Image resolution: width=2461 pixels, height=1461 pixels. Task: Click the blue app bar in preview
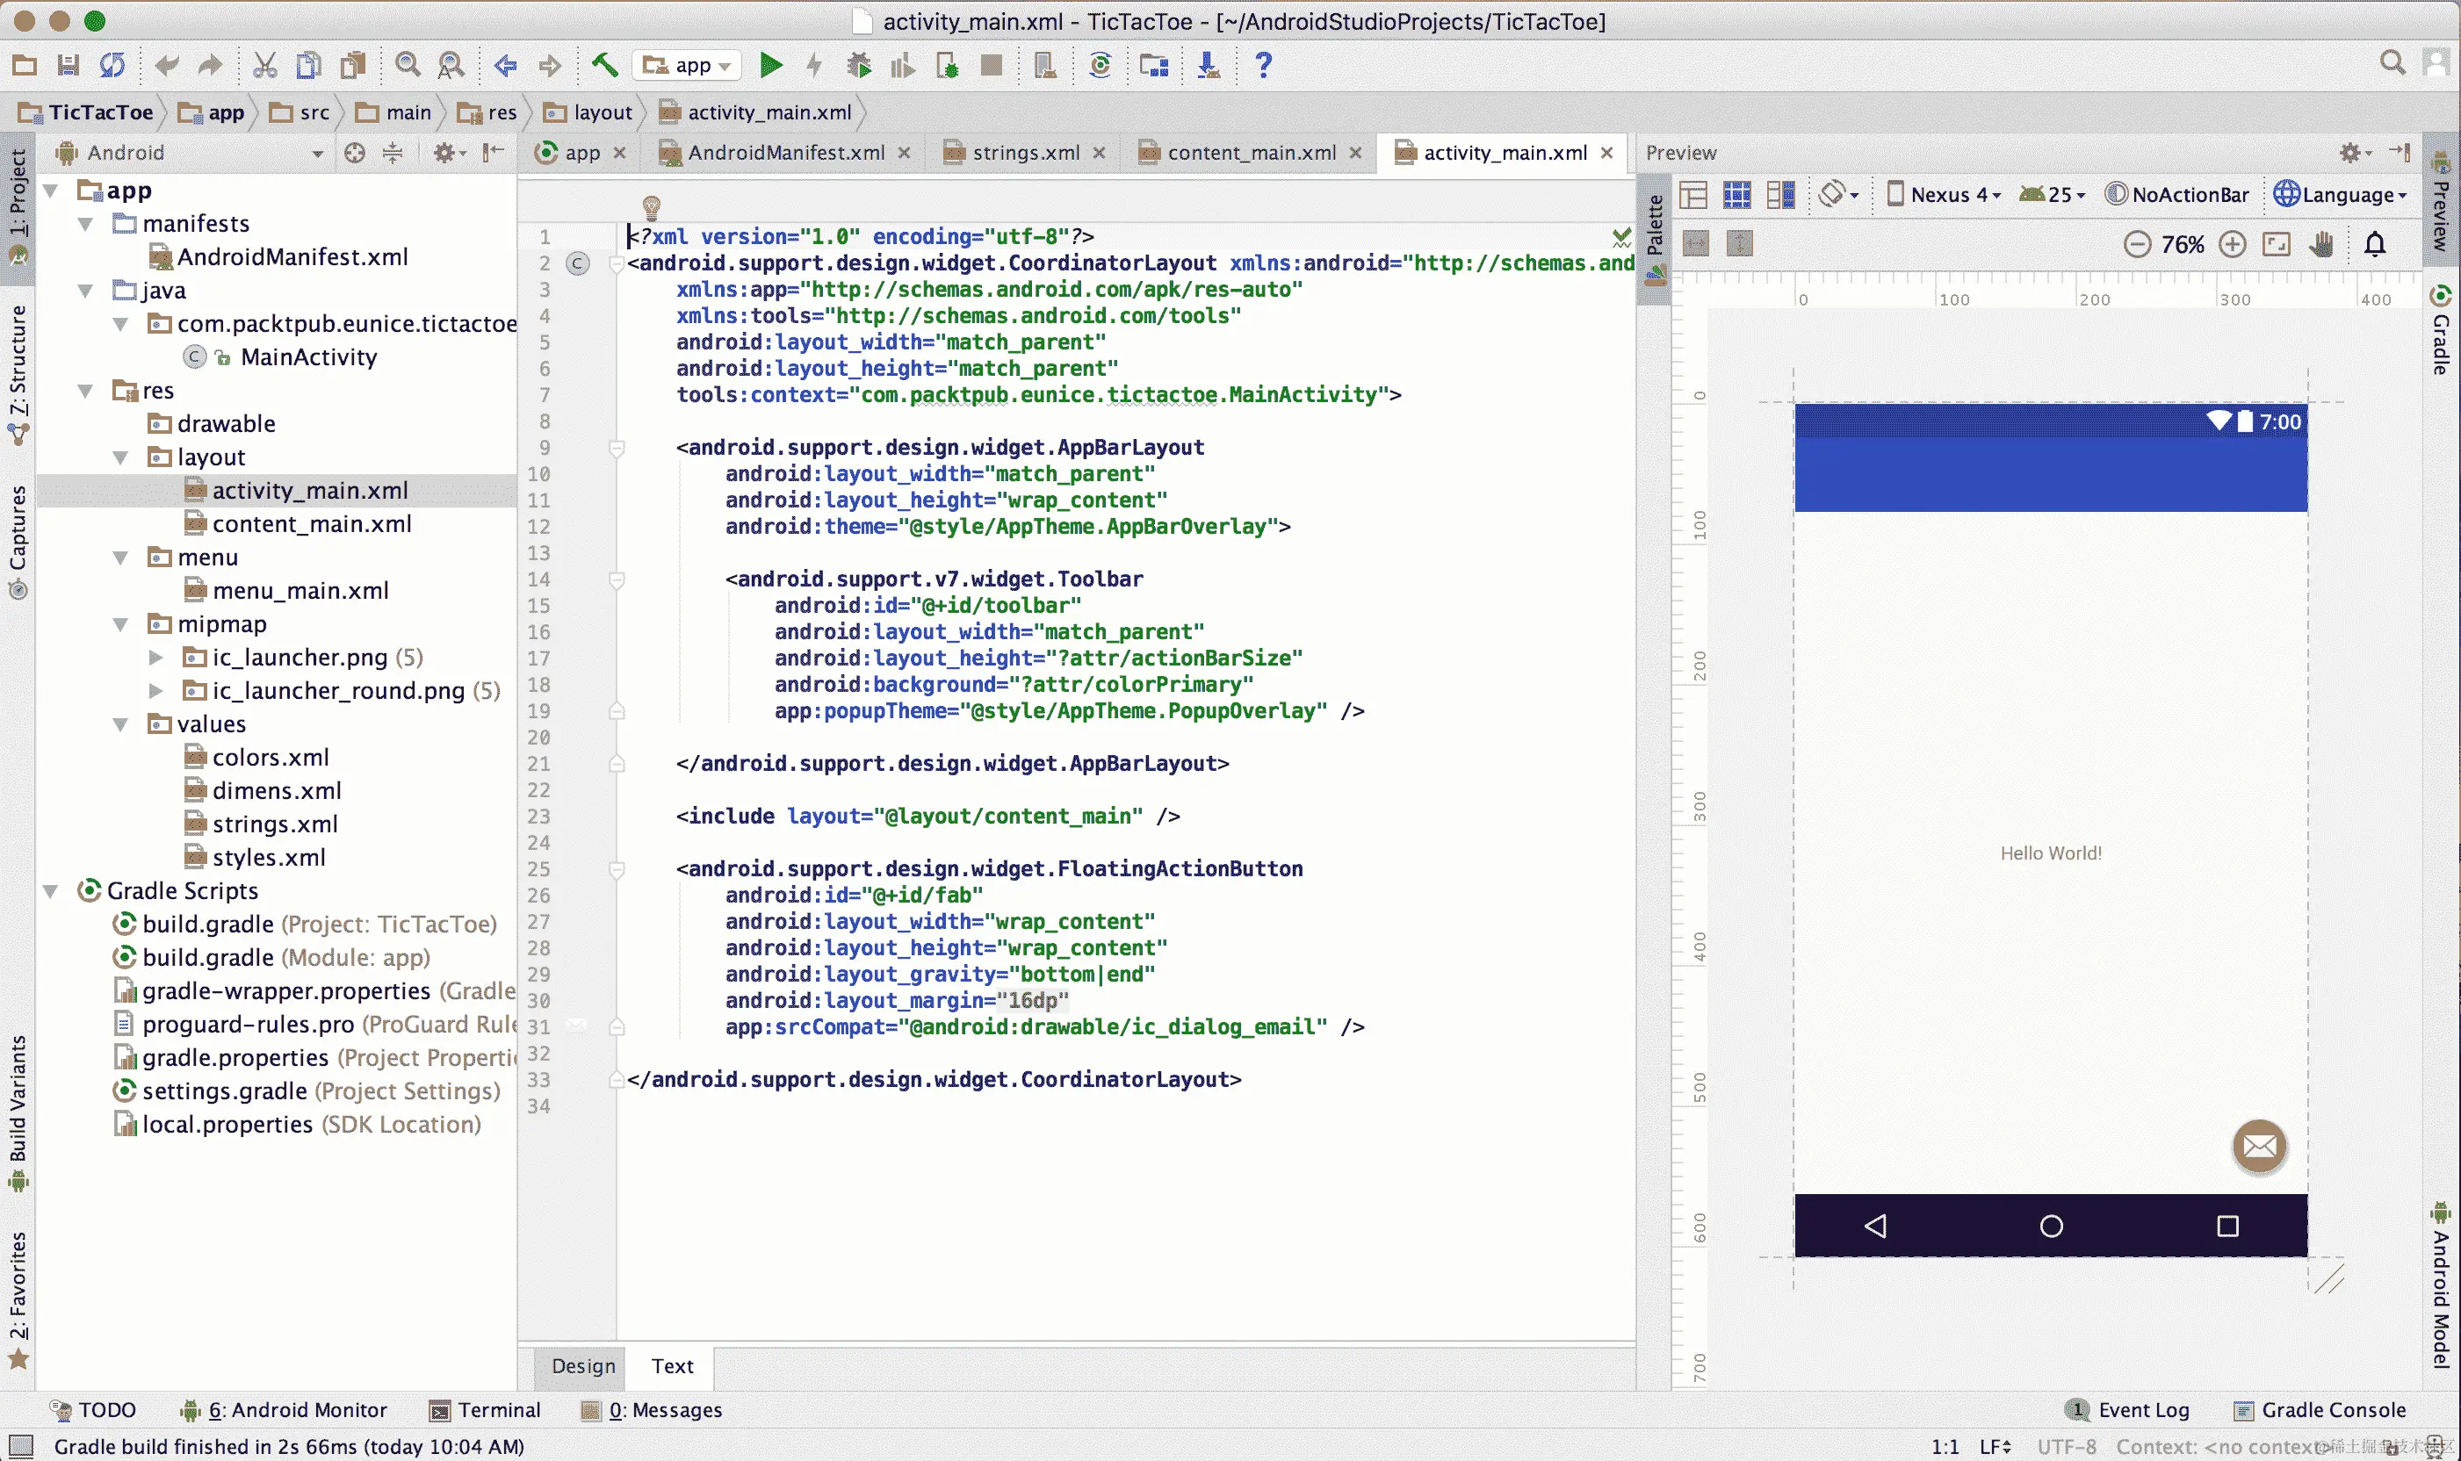point(2049,474)
